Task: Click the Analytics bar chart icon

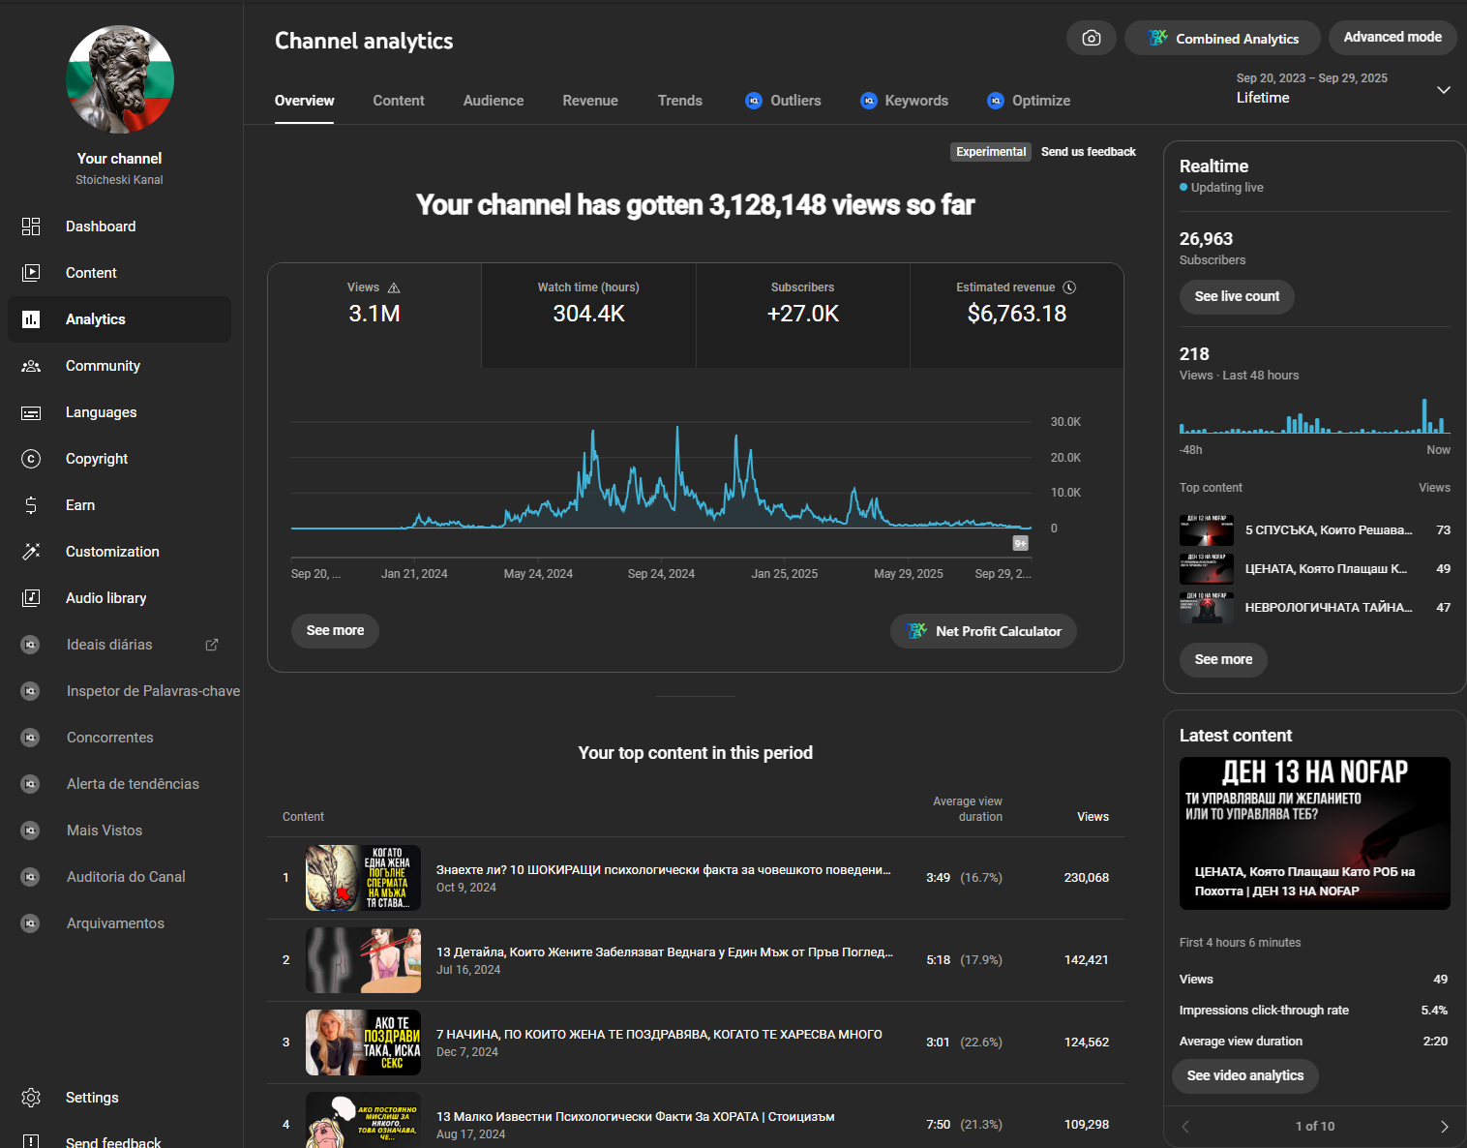Action: pos(31,319)
